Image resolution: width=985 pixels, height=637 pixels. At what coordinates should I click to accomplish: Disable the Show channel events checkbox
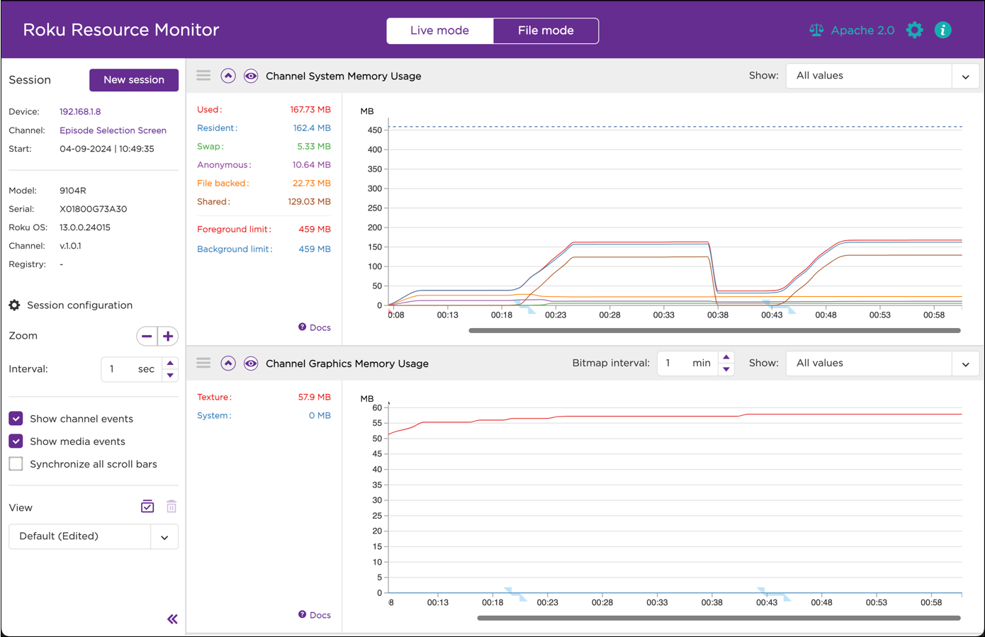coord(16,418)
